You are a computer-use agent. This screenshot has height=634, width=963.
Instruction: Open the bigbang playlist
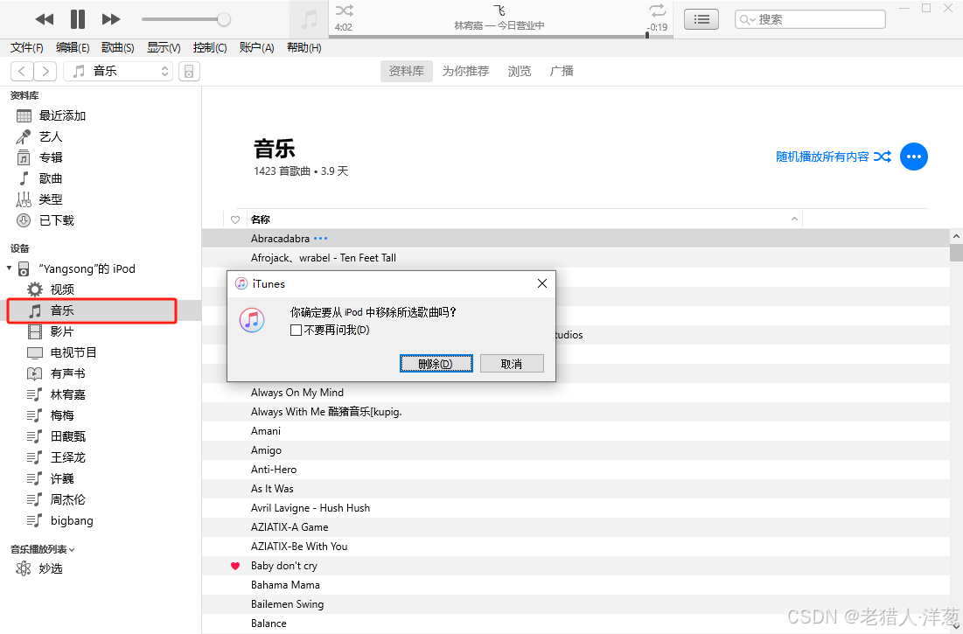[x=72, y=520]
